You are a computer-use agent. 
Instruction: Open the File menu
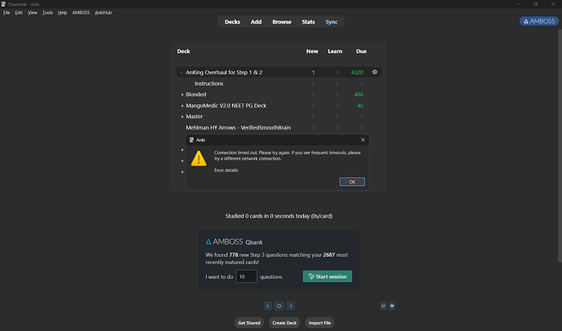tap(7, 12)
